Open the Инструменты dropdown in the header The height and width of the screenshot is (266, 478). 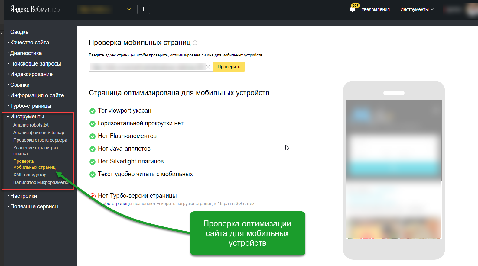[416, 9]
